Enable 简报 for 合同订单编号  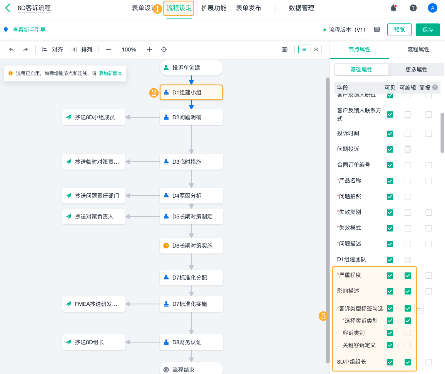pos(429,165)
